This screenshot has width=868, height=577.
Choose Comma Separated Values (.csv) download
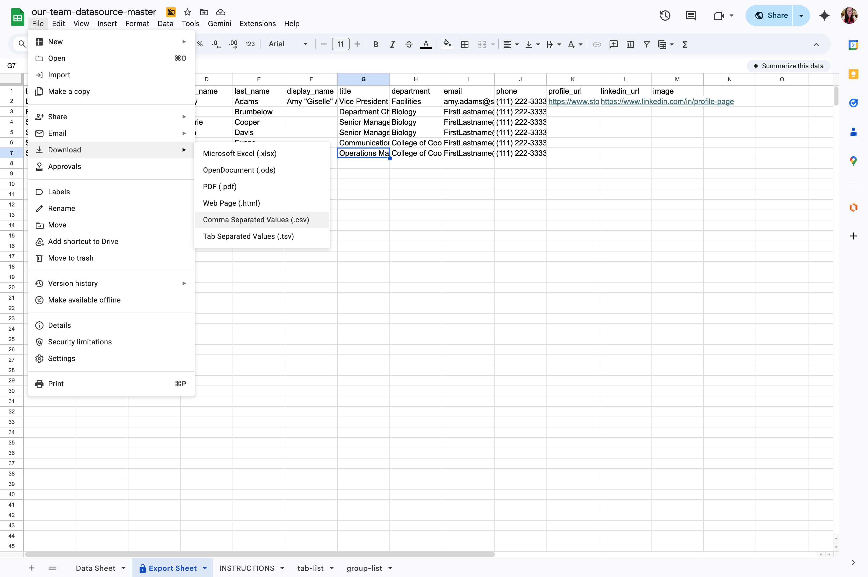pos(262,220)
